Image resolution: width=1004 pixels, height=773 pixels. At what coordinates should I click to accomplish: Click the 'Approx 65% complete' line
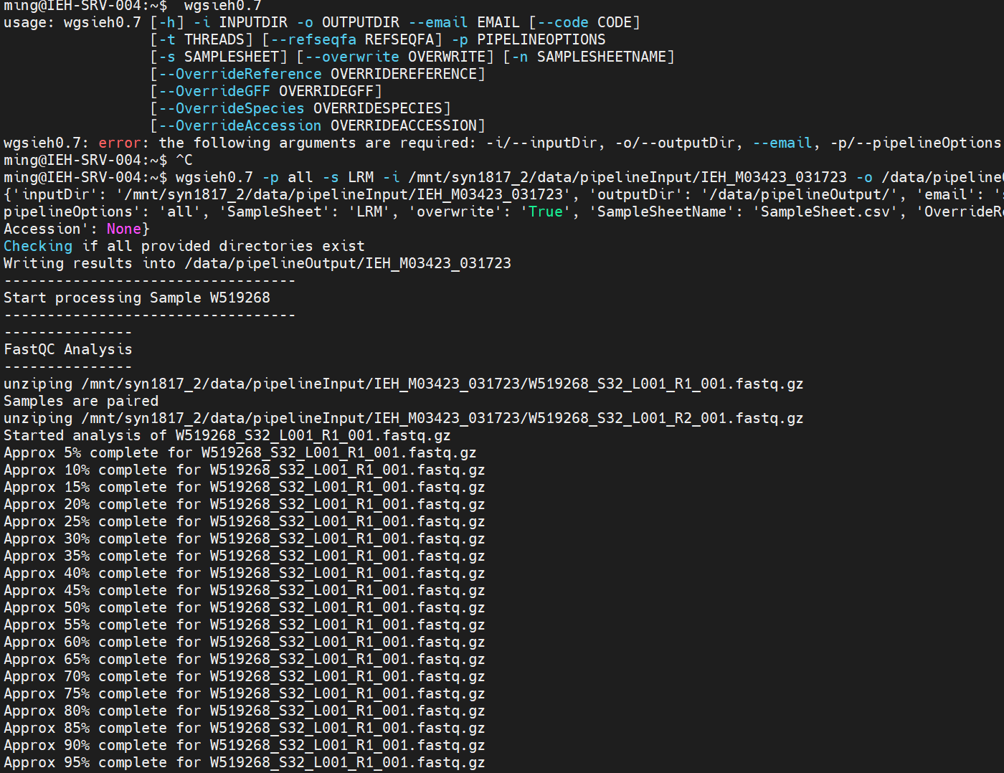click(x=245, y=659)
